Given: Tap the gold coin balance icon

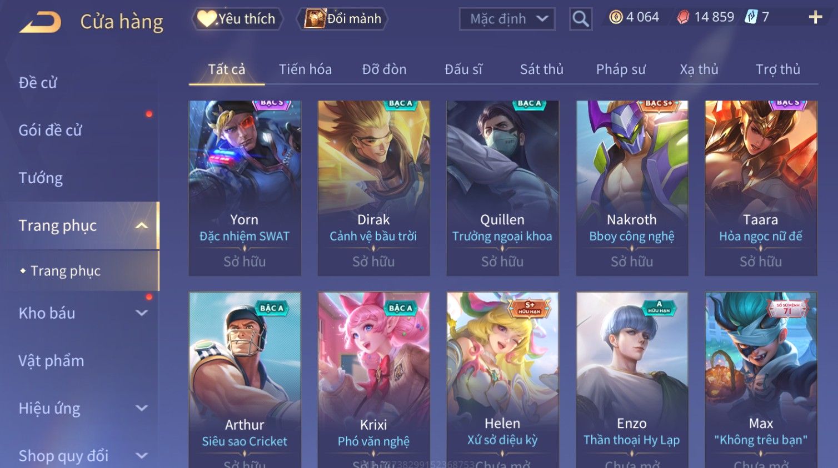Looking at the screenshot, I should pos(616,17).
